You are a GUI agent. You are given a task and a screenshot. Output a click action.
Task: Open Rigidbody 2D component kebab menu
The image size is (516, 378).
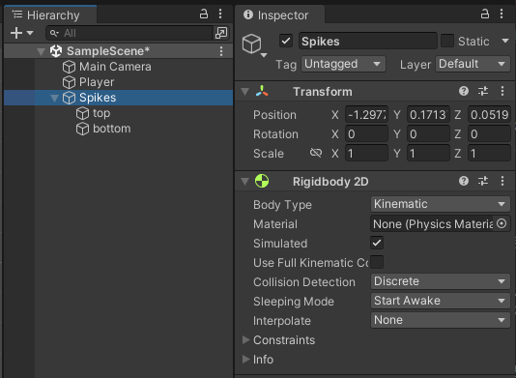502,181
